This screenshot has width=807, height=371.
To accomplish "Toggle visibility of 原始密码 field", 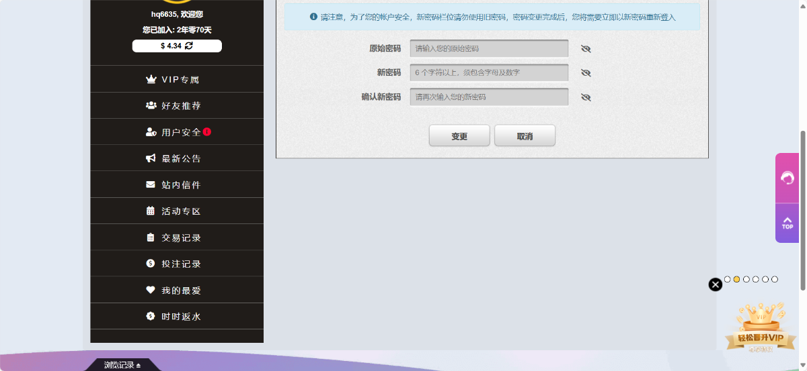I will coord(586,49).
